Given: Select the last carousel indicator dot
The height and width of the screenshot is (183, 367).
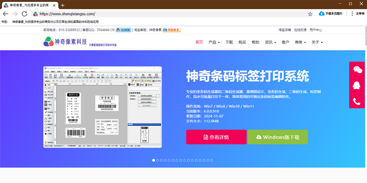Looking at the screenshot, I should tap(212, 160).
